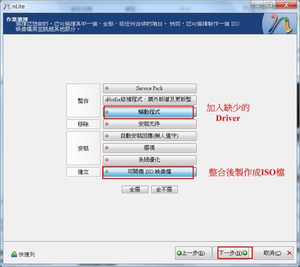Click the 作業選擇 header title

point(17,19)
